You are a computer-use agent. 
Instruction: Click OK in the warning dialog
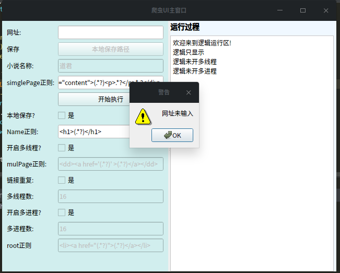(172, 135)
